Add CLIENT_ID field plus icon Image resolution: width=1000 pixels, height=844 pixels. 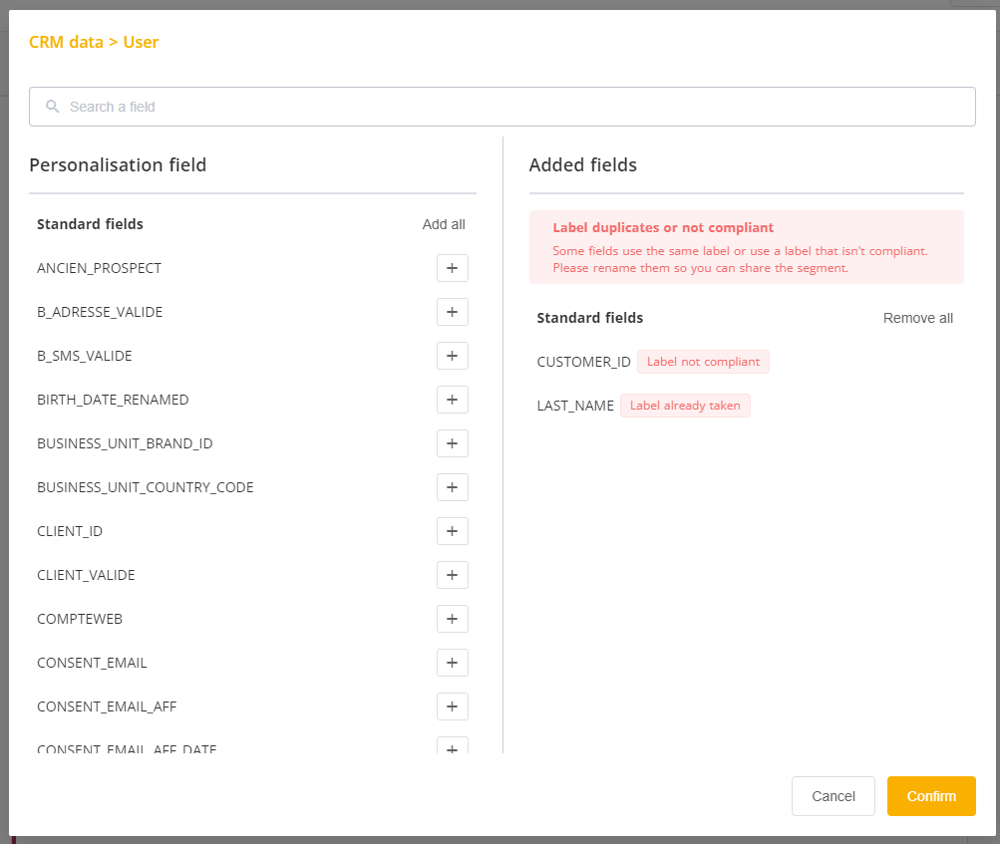453,531
